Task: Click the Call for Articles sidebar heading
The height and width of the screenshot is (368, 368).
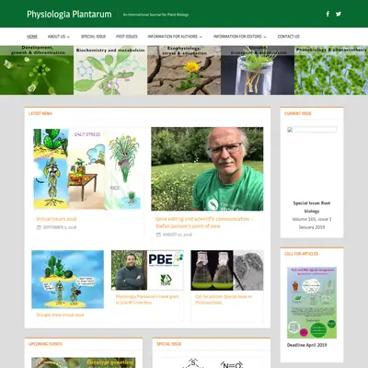Action: (x=302, y=254)
